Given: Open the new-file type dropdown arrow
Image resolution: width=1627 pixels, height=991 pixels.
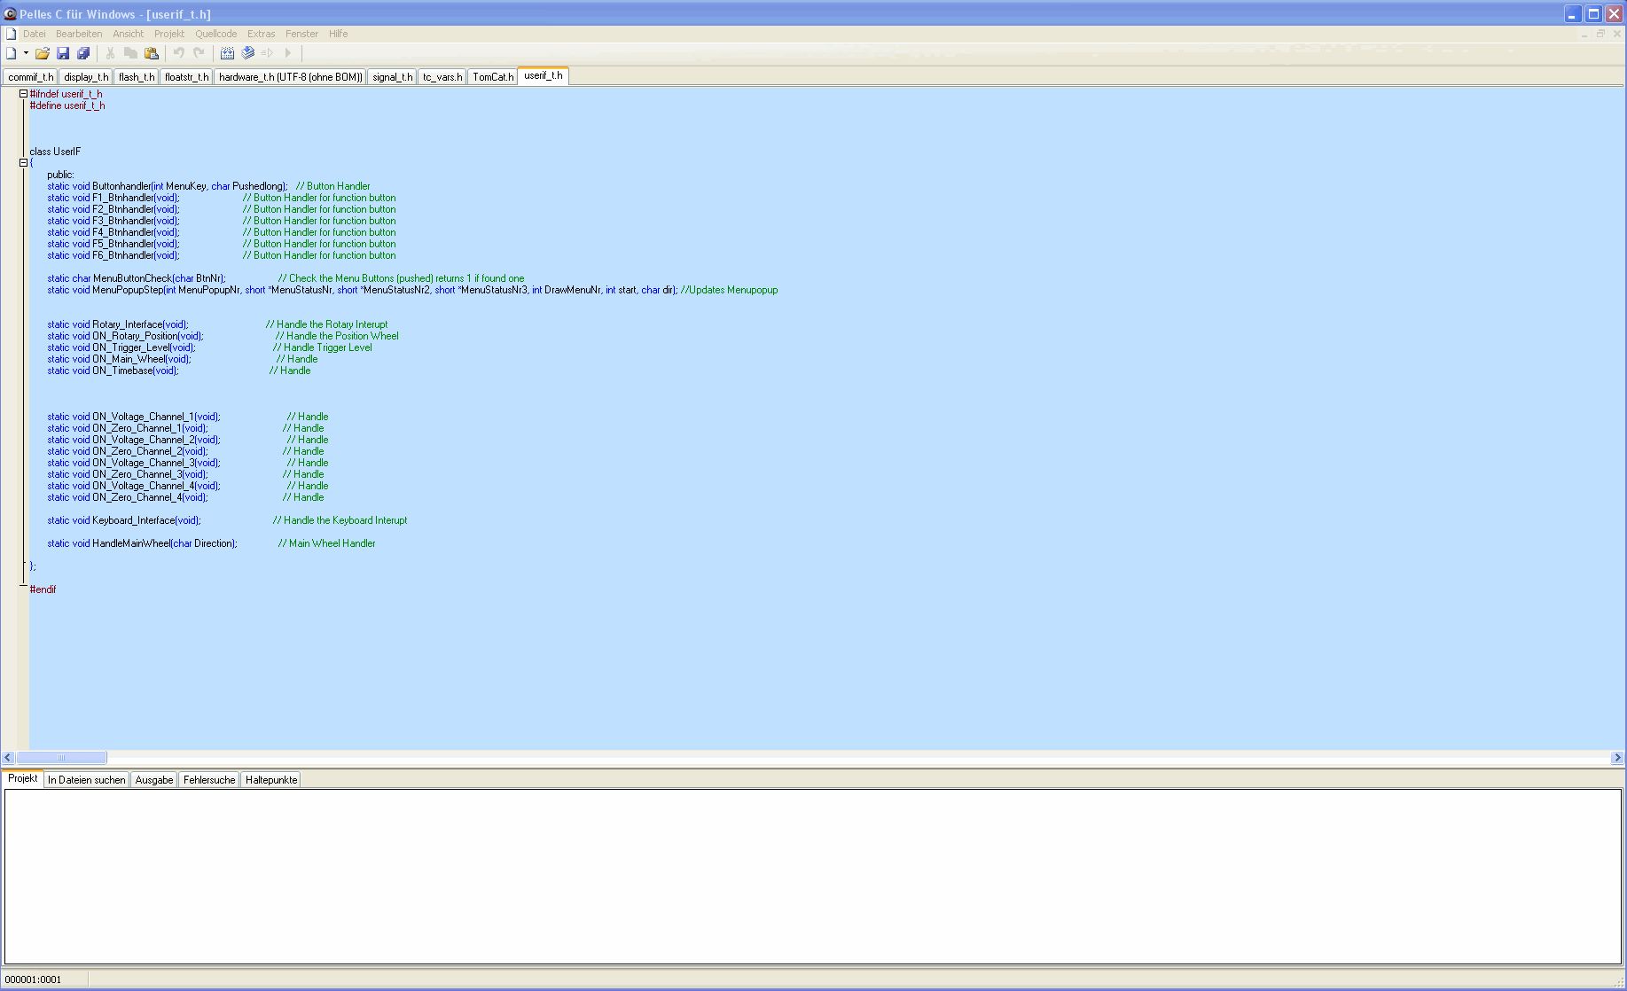Looking at the screenshot, I should (26, 53).
